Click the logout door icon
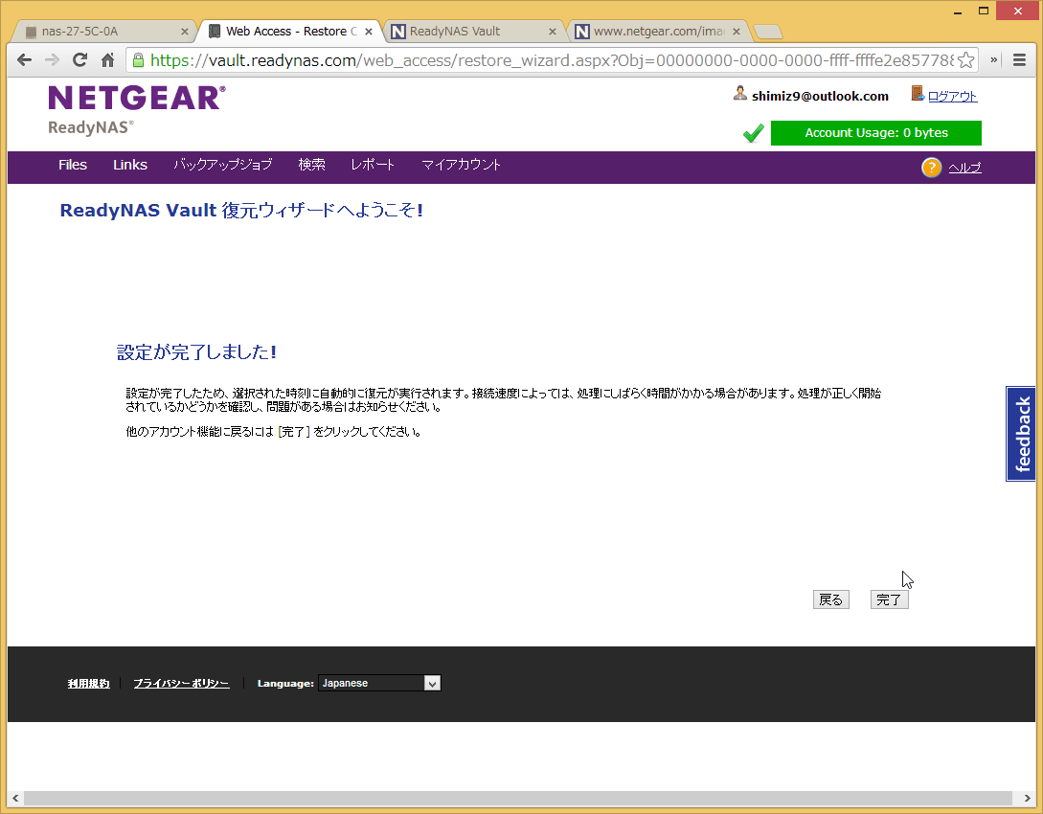 (918, 94)
